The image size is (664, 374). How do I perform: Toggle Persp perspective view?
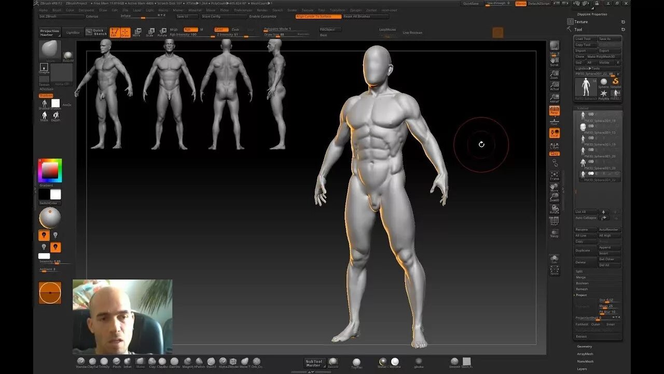(555, 111)
